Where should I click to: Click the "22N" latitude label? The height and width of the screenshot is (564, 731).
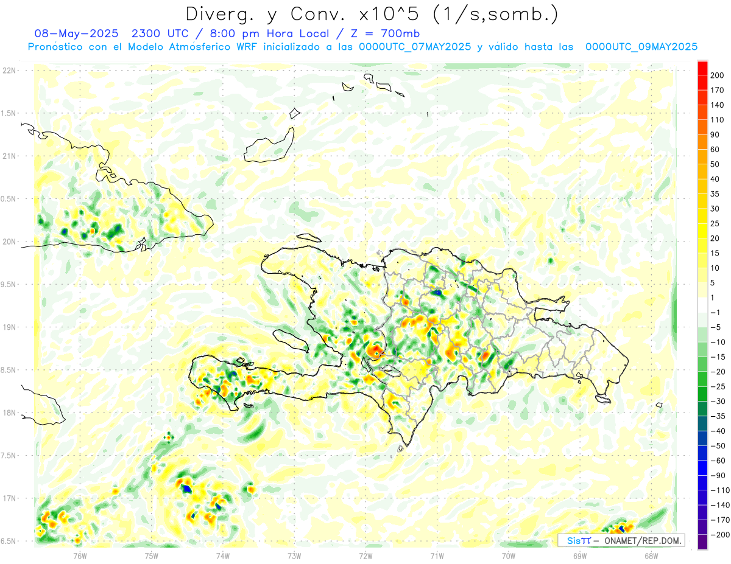point(9,71)
